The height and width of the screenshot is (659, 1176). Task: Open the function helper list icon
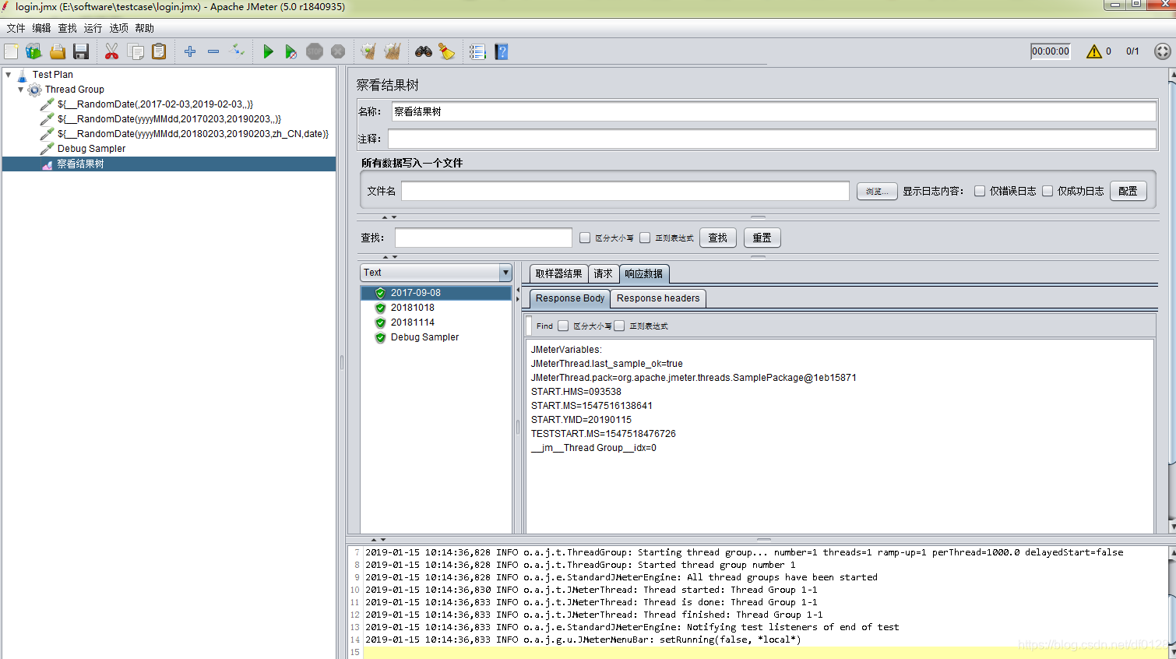tap(477, 51)
